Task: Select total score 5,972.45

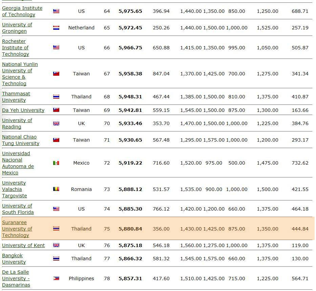Action: pos(130,28)
